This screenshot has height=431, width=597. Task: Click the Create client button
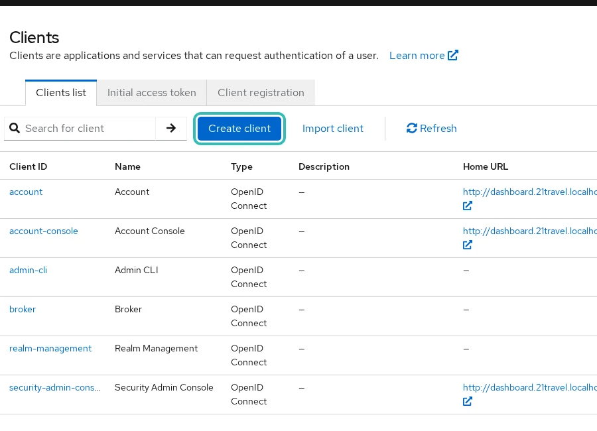239,129
